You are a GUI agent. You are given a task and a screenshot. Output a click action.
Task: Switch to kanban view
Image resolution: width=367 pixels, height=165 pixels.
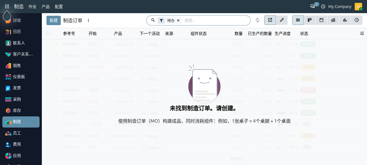tap(310, 20)
